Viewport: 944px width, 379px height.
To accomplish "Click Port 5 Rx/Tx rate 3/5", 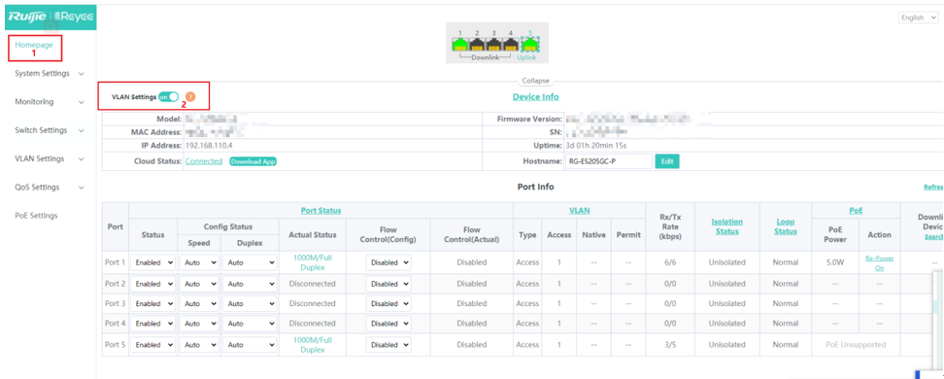I will [x=671, y=345].
